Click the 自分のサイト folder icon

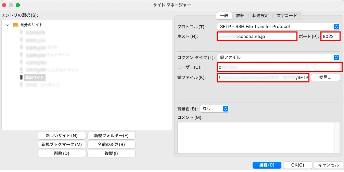16,25
